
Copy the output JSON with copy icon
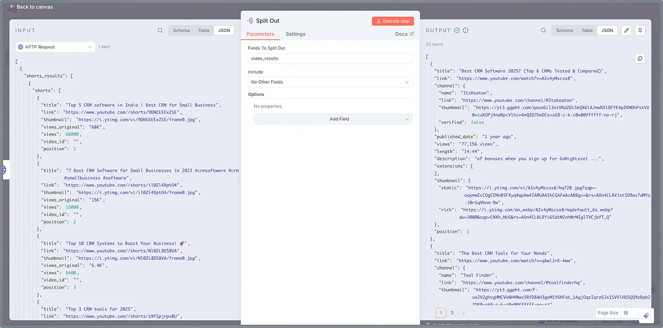point(640,58)
